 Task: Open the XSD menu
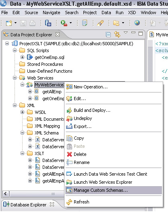pos(132,13)
